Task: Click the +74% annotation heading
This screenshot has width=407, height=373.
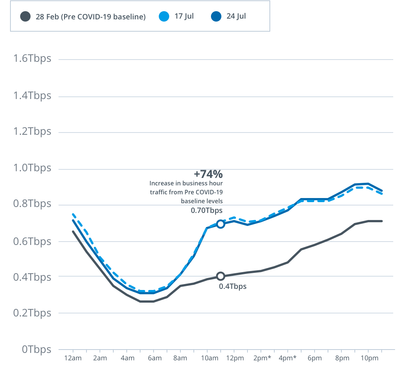Action: 208,174
